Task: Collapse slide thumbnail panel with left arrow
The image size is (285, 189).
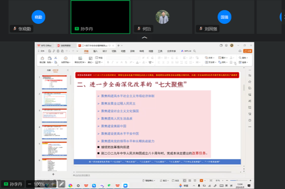Action: 68,70
